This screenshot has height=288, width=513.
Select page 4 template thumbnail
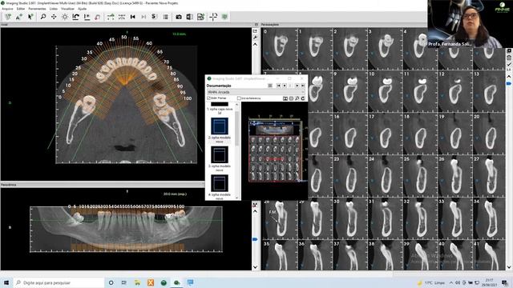point(219,183)
